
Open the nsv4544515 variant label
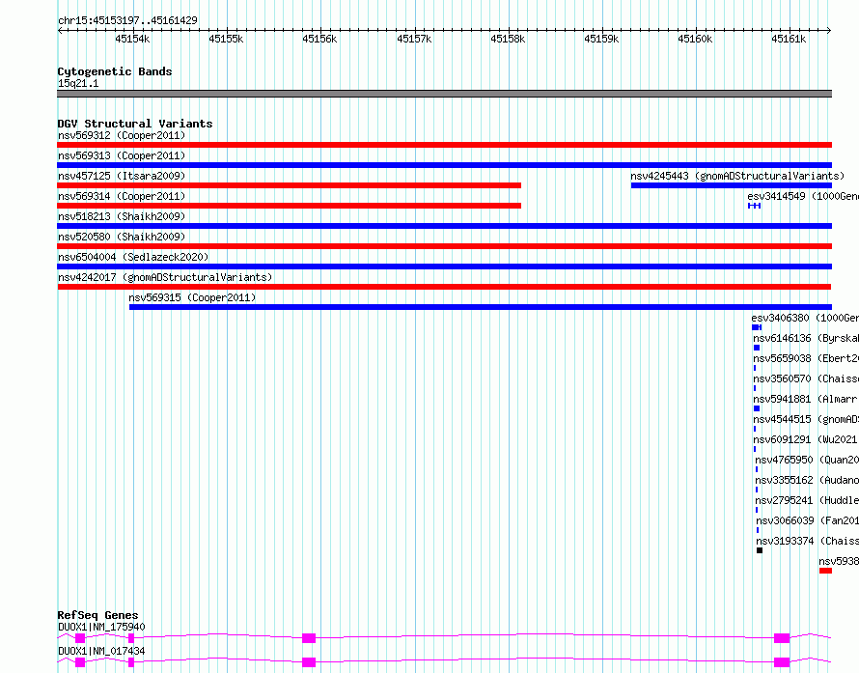point(806,419)
